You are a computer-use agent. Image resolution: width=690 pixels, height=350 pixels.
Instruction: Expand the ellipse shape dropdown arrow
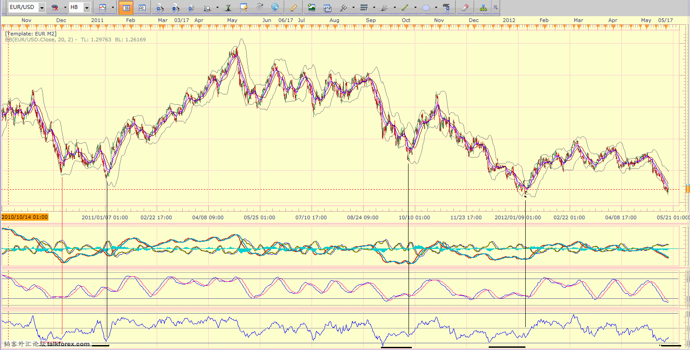(436, 8)
